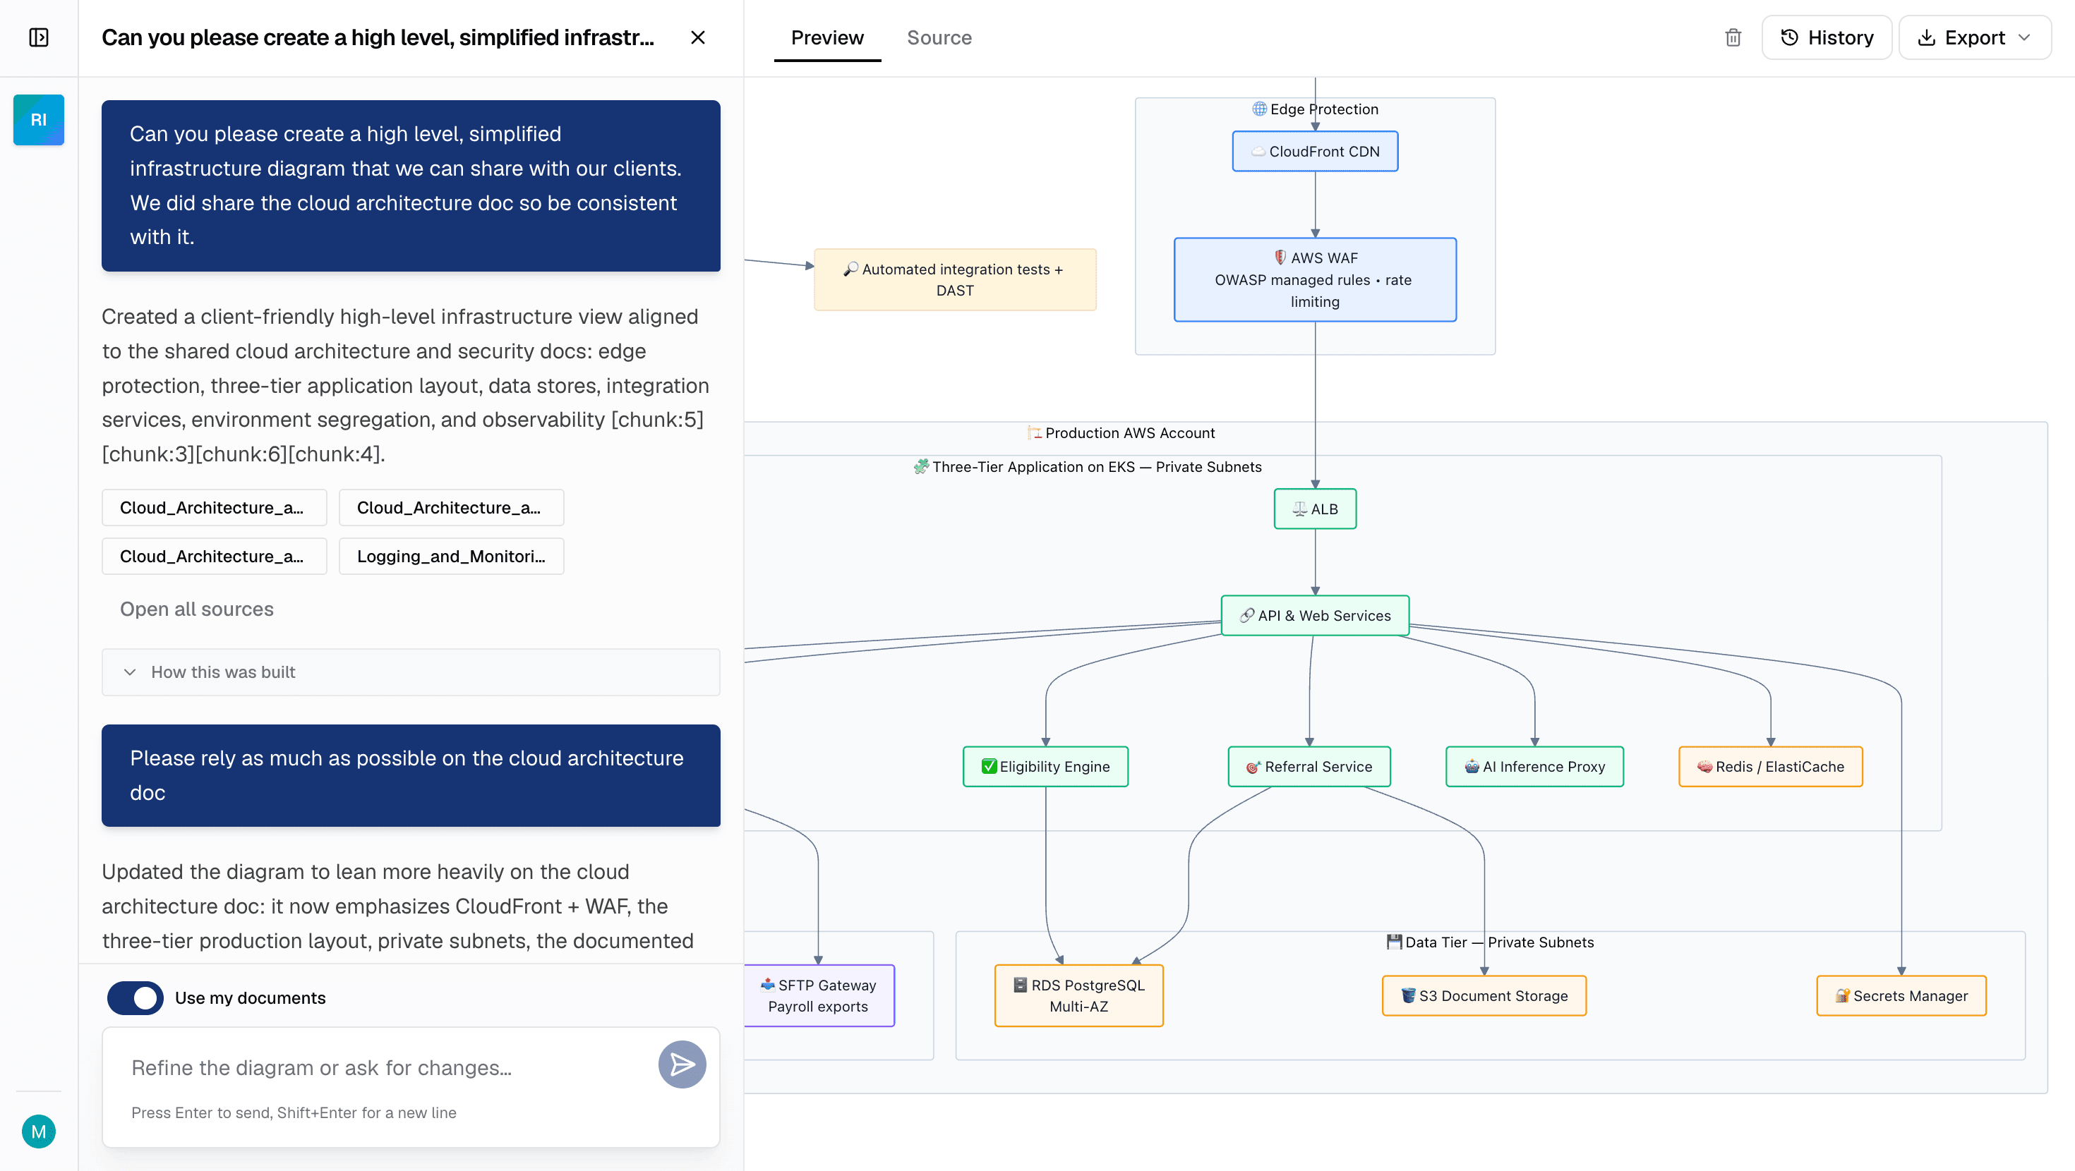Select the Automated integration tests + DAST node
Viewport: 2075px width, 1171px height.
click(954, 279)
